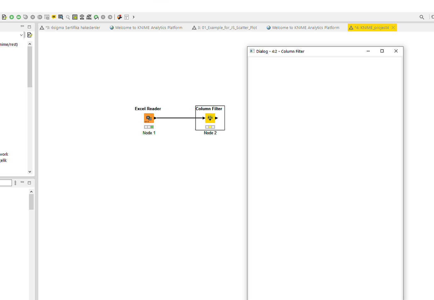Open the layout editor icon beside the wrench
The height and width of the screenshot is (300, 434).
point(126,17)
